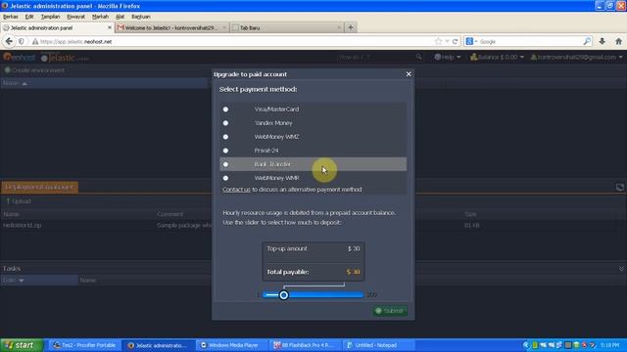Viewport: 627px width, 352px height.
Task: Open the Bantuan menu
Action: 141,17
